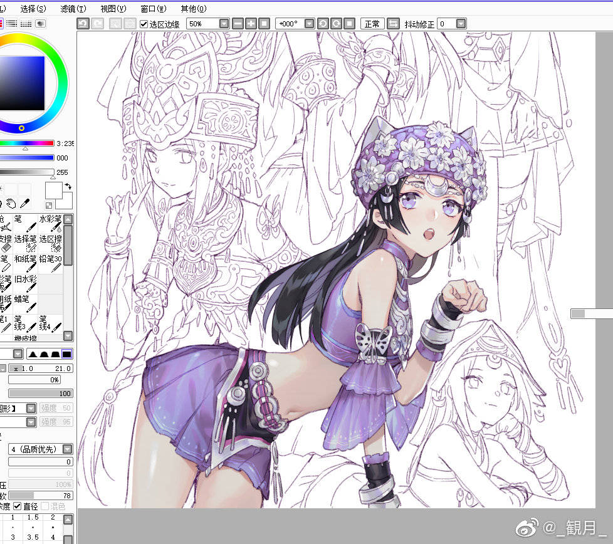
Task: Toggle the 选区边缘 selection edge checkbox
Action: pyautogui.click(x=144, y=24)
